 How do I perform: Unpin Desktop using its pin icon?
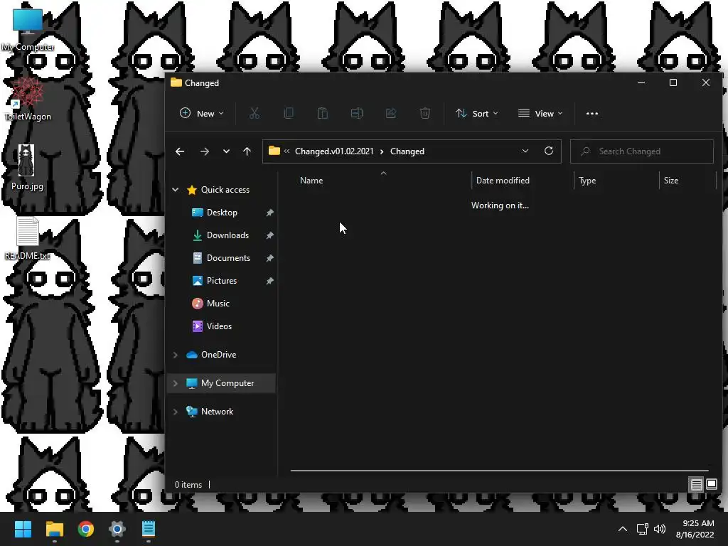tap(269, 212)
